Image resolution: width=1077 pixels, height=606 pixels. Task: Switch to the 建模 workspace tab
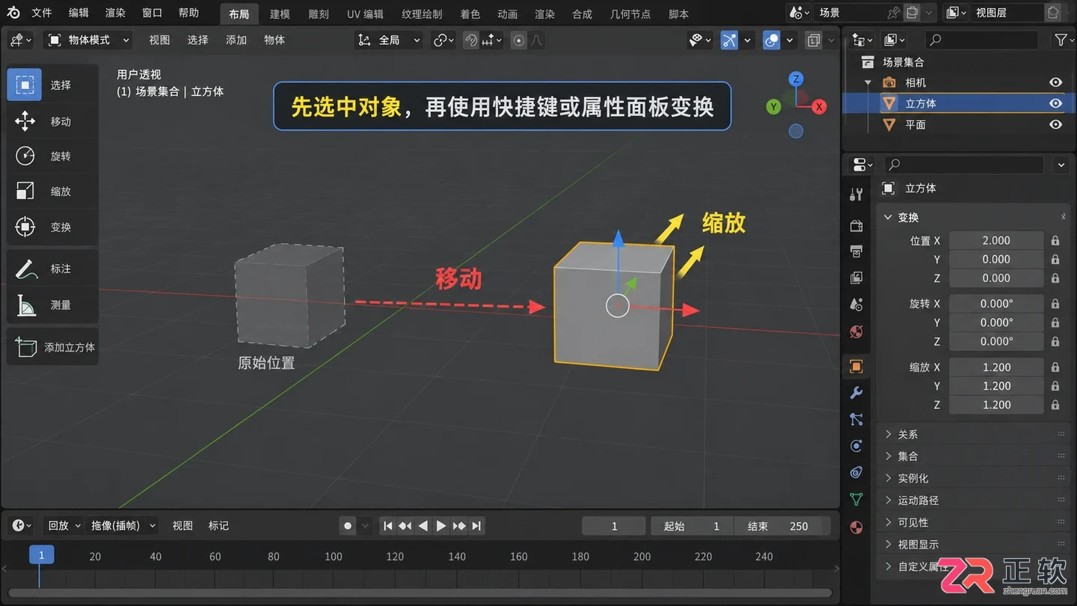click(x=280, y=13)
